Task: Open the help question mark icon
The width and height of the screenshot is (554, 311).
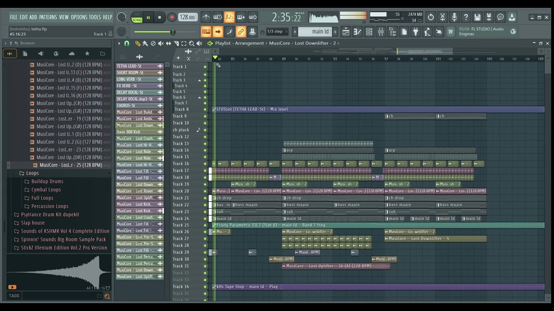Action: click(x=466, y=17)
